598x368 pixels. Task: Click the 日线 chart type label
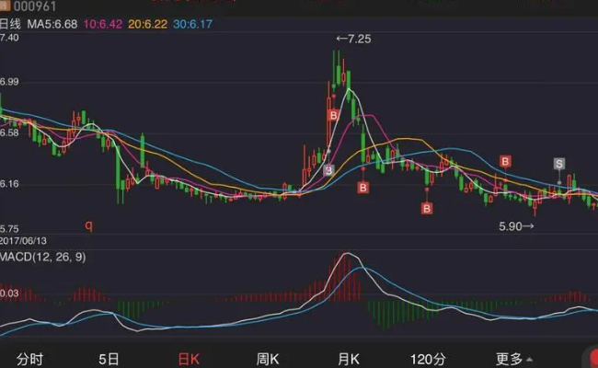click(10, 25)
